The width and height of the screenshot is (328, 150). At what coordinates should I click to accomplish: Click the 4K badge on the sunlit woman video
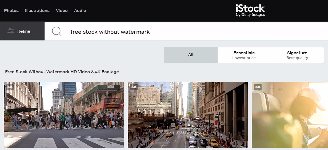[258, 87]
